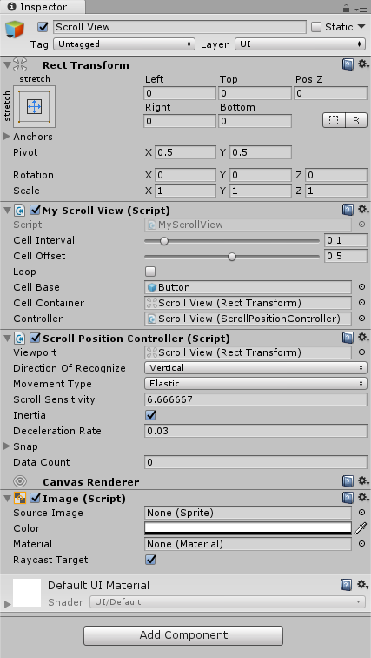Image resolution: width=371 pixels, height=658 pixels.
Task: Click the Pivot X value field
Action: click(186, 152)
